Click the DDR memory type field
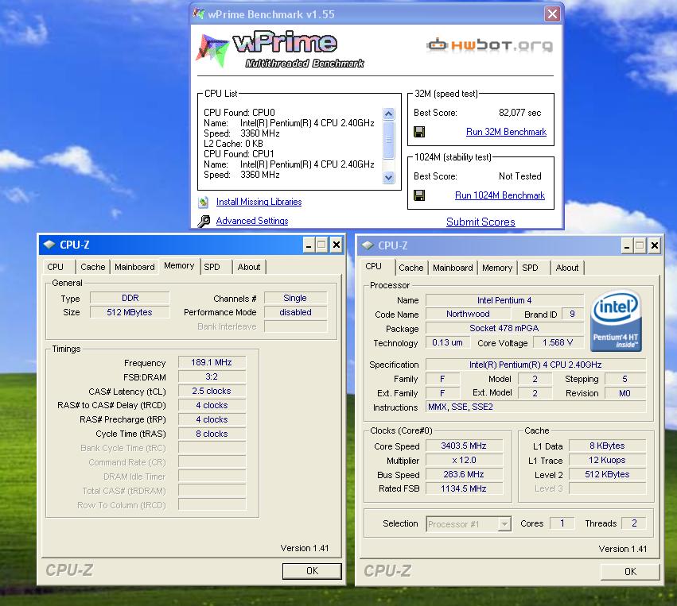 tap(130, 299)
